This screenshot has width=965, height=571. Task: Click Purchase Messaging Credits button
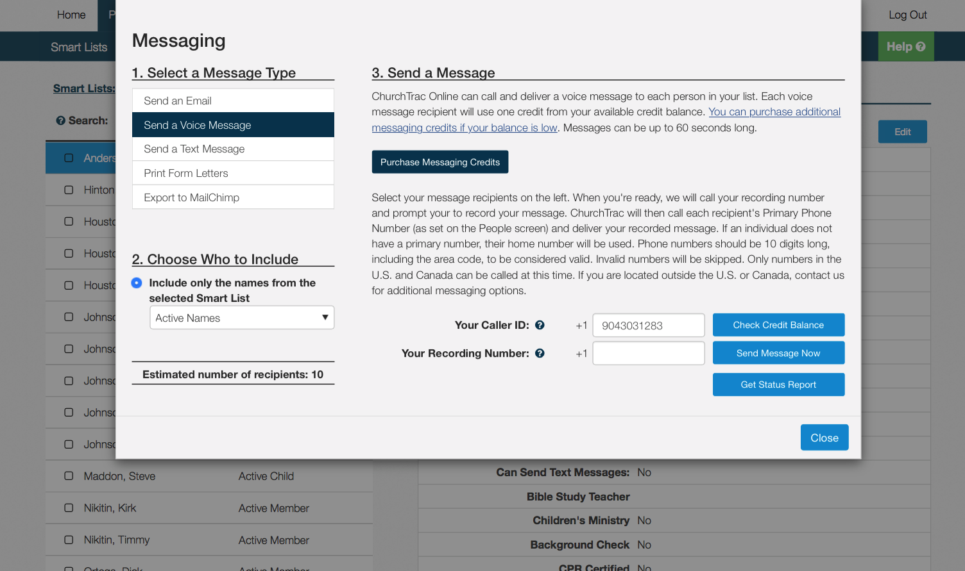click(x=440, y=162)
